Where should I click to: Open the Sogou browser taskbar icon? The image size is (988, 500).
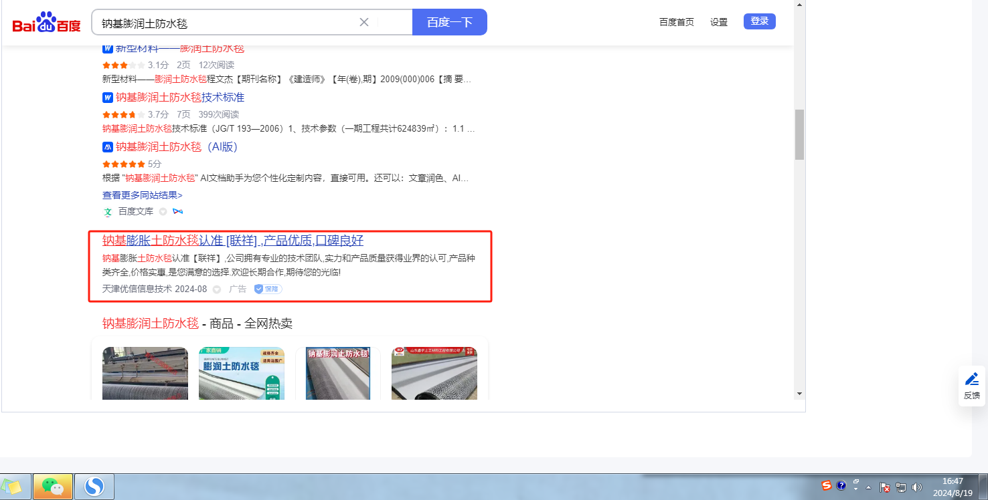(94, 487)
